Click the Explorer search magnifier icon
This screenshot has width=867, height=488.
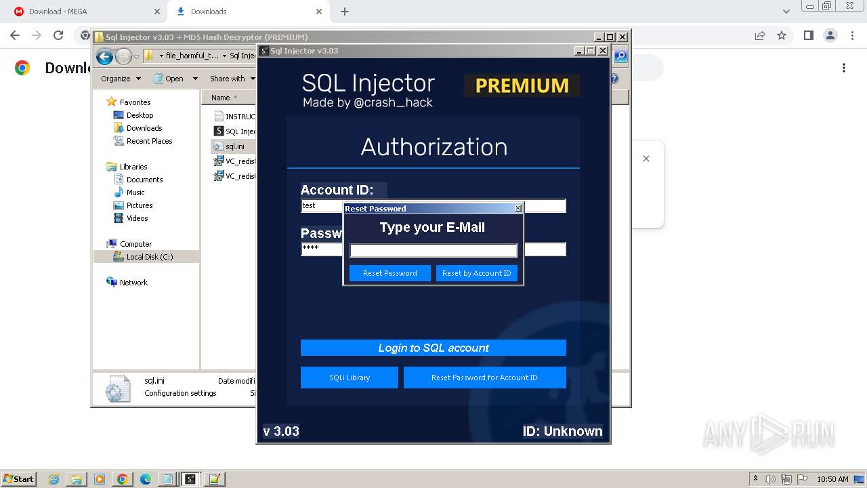coord(620,56)
